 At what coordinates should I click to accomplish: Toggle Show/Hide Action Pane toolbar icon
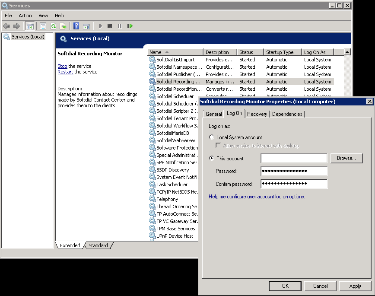pos(86,26)
